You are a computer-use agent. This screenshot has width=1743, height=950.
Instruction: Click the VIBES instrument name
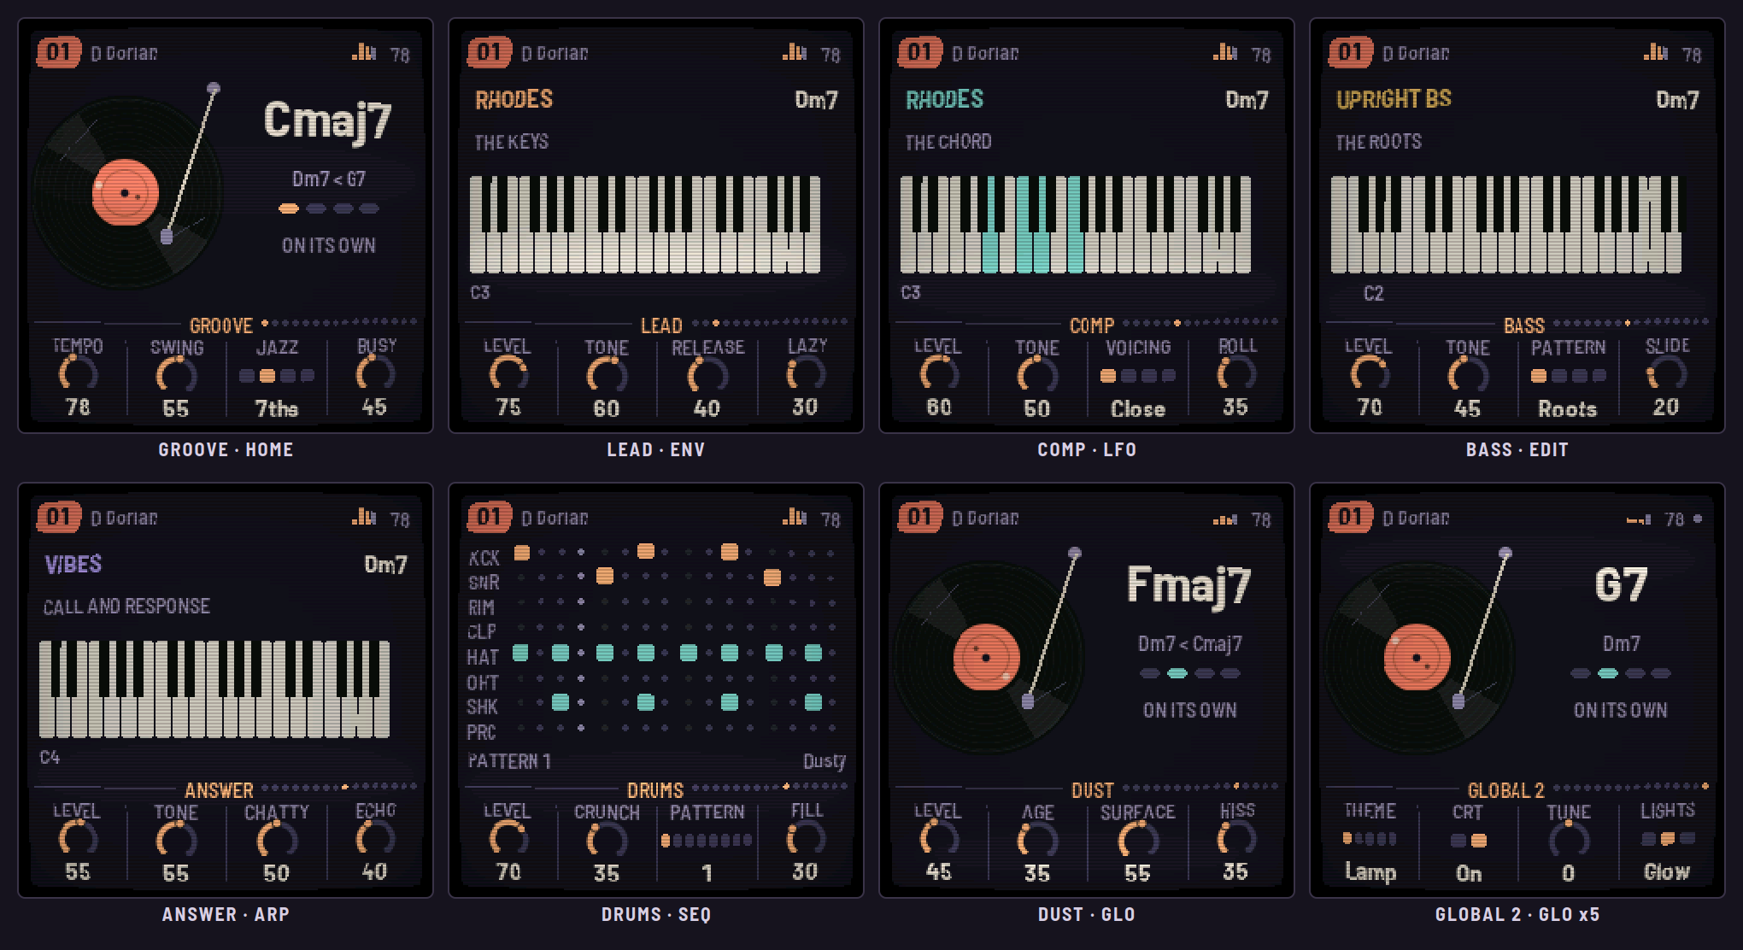[73, 565]
